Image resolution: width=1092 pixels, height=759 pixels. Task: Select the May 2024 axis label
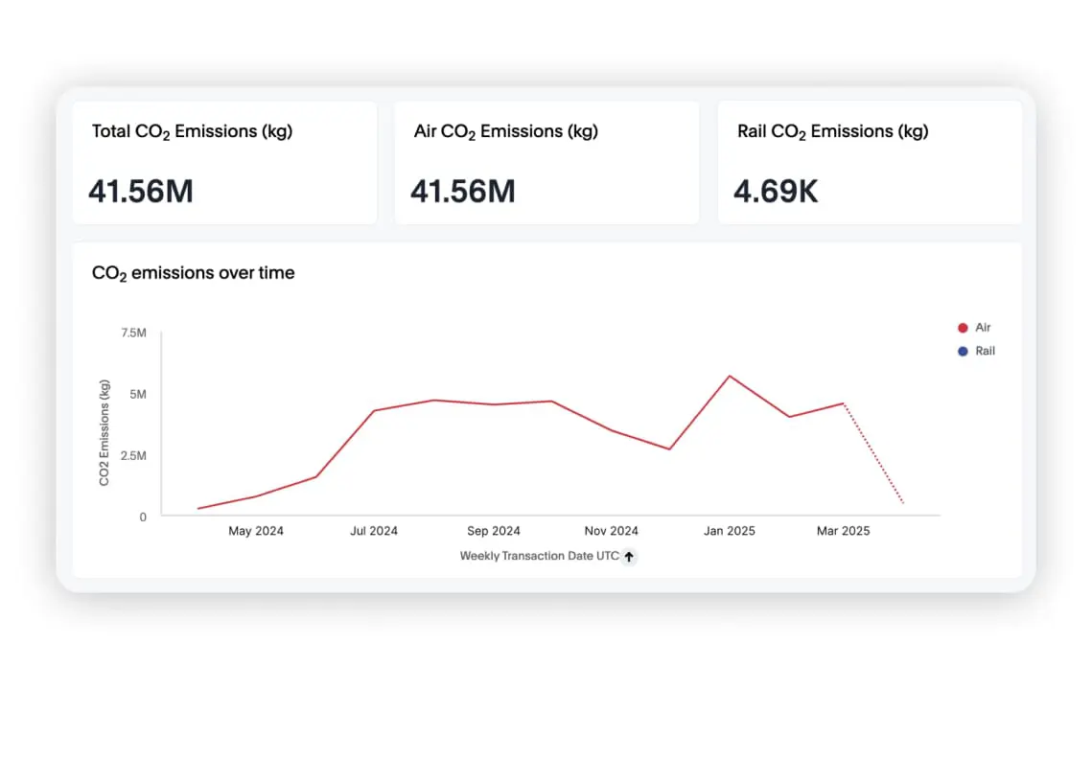[x=255, y=531]
